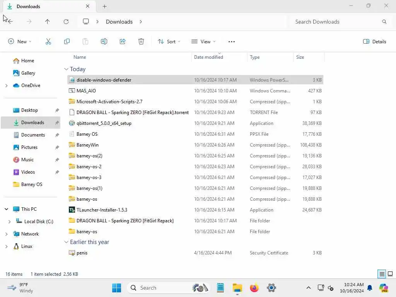Click Downloads in the address breadcrumb
The image size is (396, 297).
[x=119, y=22]
